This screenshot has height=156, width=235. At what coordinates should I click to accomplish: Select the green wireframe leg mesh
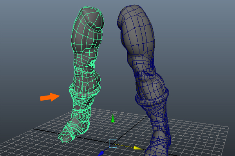(81, 74)
